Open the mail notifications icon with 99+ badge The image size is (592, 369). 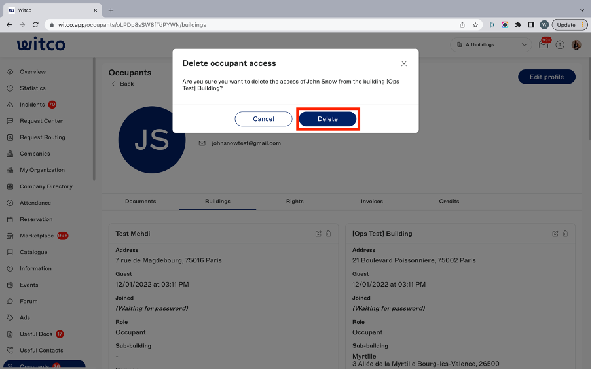[544, 44]
